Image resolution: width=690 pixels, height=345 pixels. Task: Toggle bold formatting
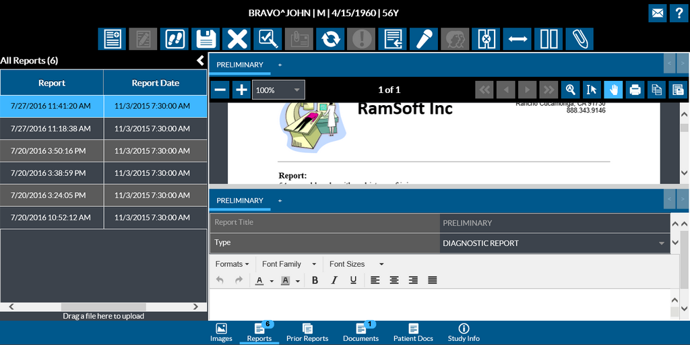[315, 280]
